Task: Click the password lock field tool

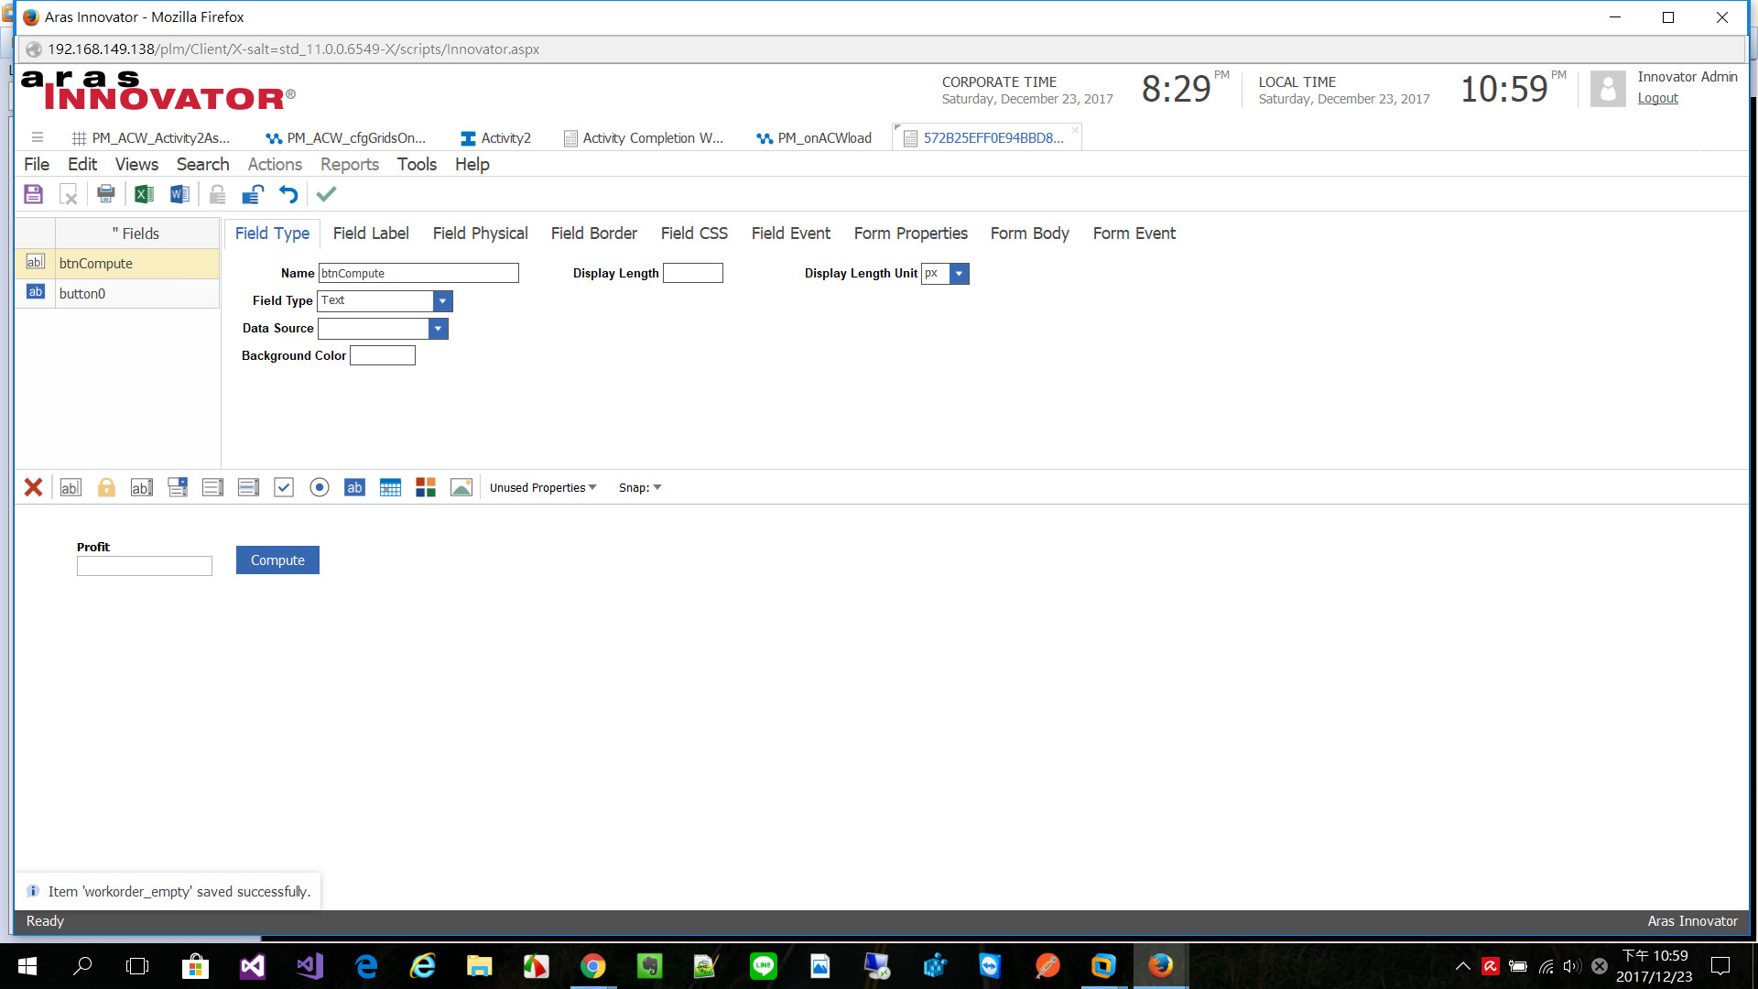Action: 106,487
